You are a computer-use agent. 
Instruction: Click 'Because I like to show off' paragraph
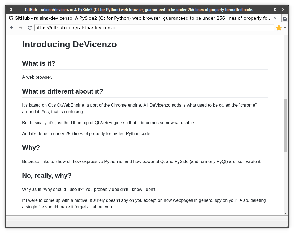click(x=142, y=162)
